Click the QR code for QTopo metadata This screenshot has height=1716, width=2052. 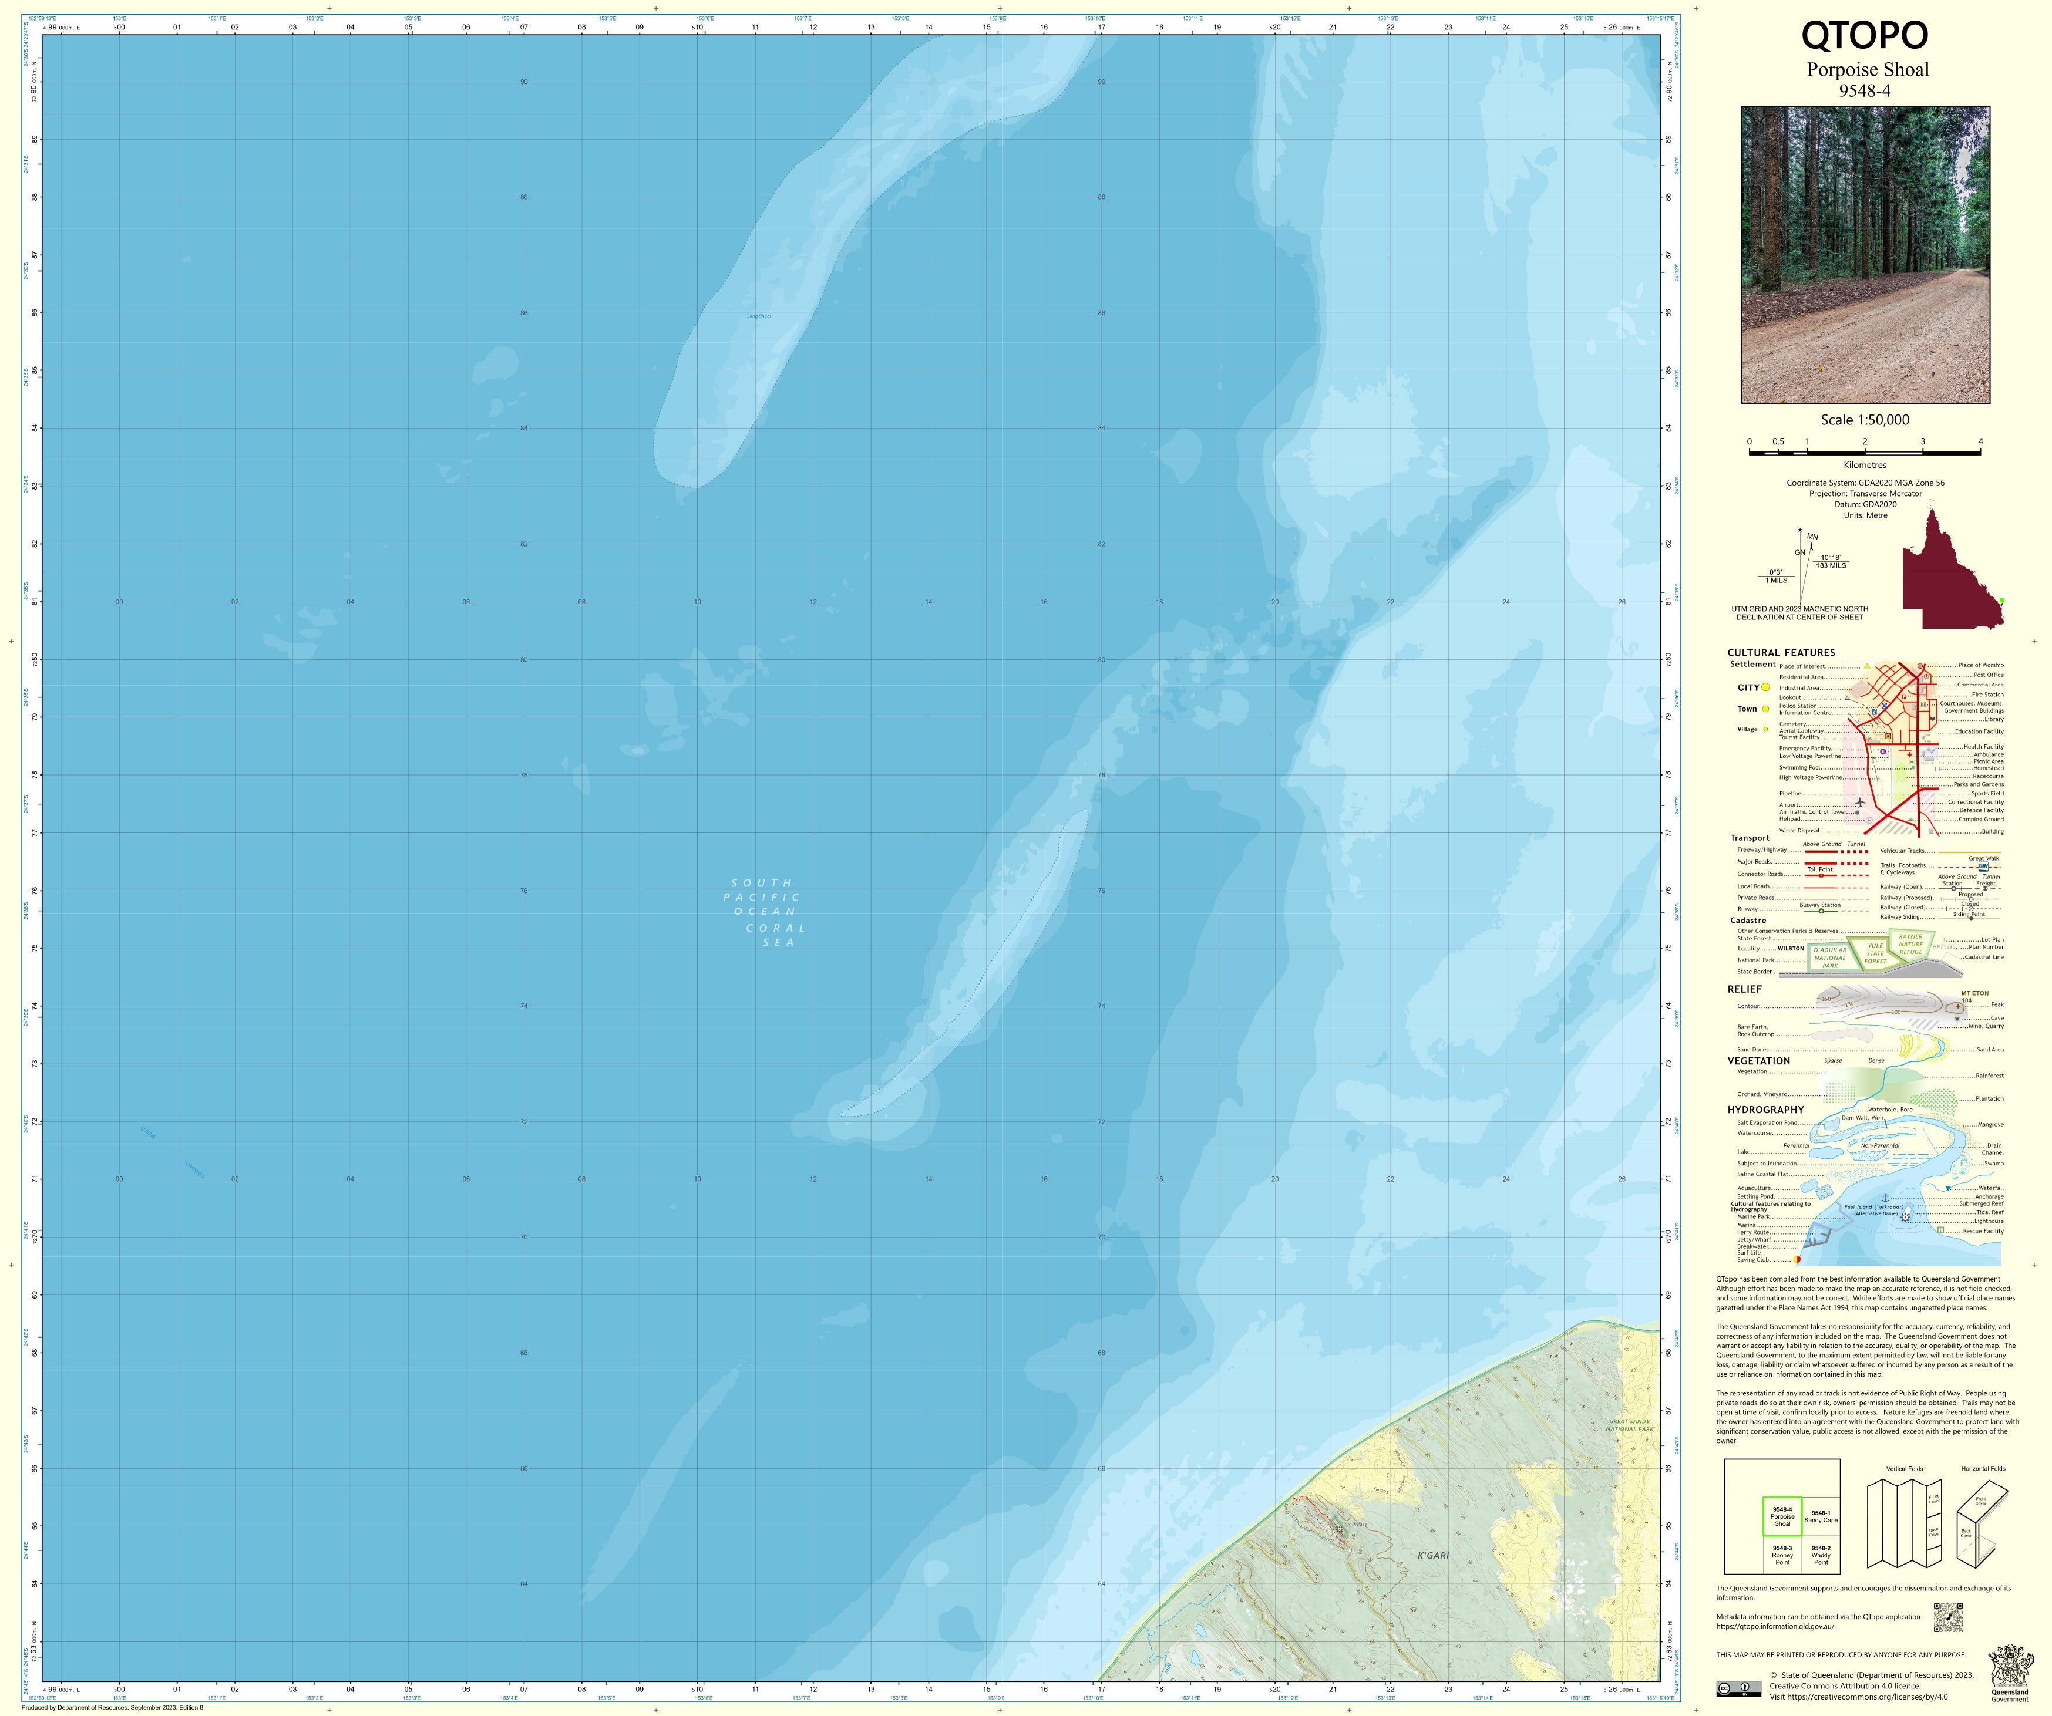(1947, 1617)
